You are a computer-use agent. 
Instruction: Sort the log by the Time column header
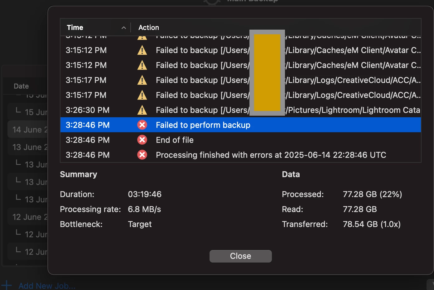point(95,27)
